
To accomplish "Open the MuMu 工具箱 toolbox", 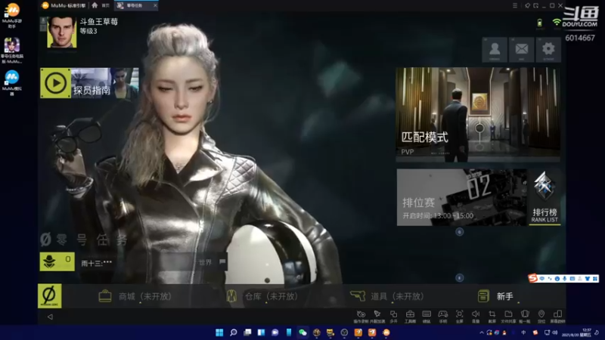I will pos(410,317).
